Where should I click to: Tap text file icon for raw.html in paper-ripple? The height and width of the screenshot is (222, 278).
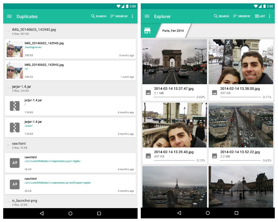15,163
